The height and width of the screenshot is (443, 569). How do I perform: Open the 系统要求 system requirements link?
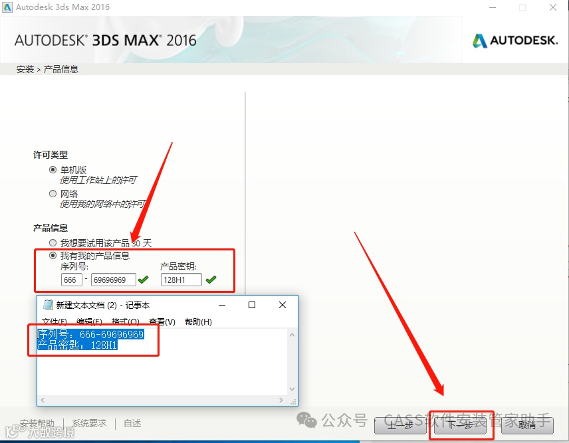coord(89,423)
